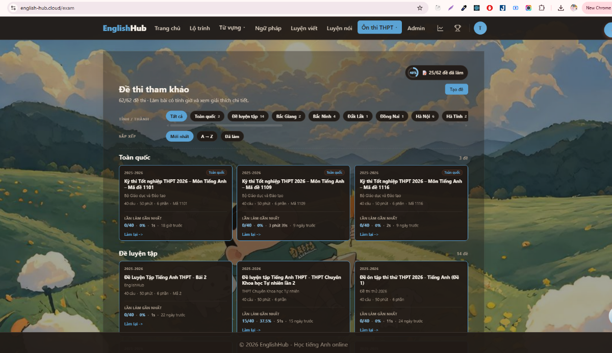The image size is (612, 353).
Task: Open the Lộ trình page
Action: pos(200,28)
